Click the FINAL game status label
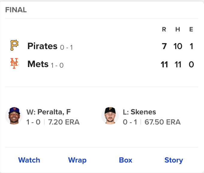Screen dimensions: 204x173 coord(16,10)
